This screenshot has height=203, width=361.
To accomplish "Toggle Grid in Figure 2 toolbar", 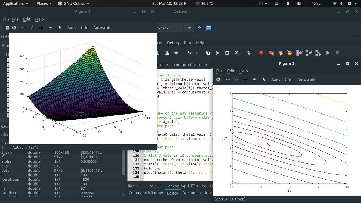I will (85, 28).
